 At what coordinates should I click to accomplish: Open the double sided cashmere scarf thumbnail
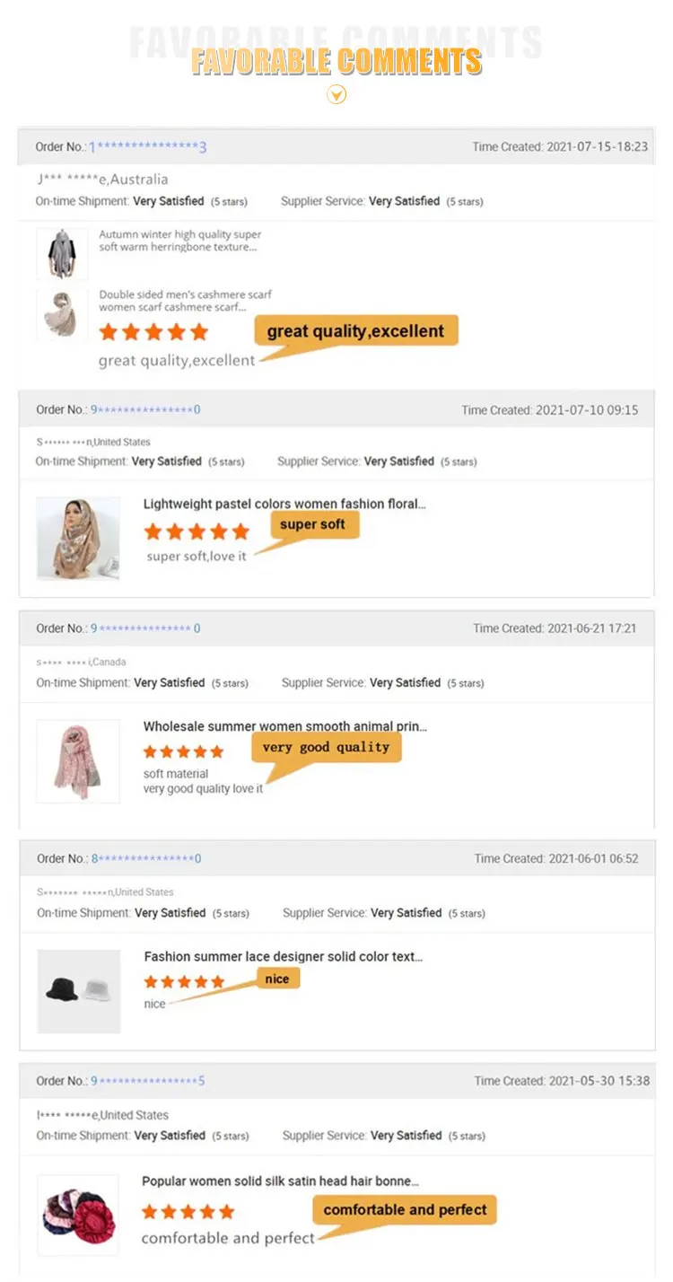coord(62,314)
